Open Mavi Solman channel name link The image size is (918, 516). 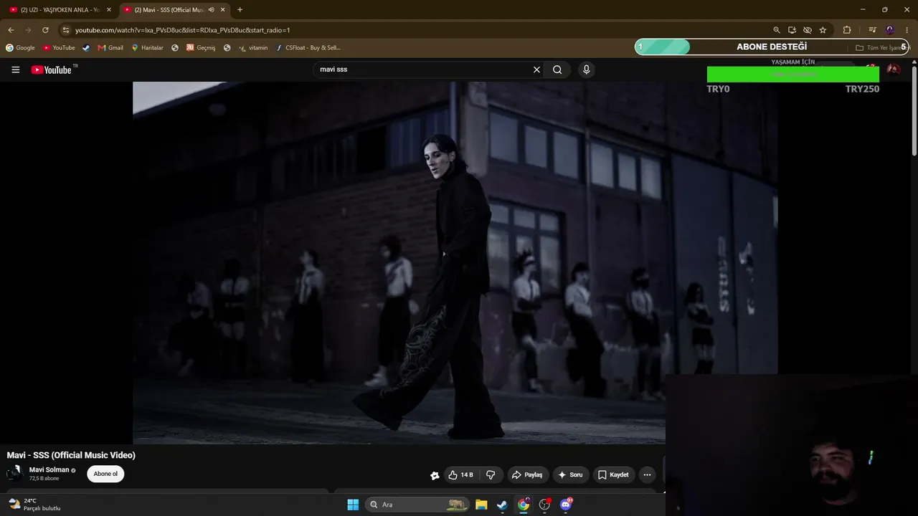tap(49, 470)
